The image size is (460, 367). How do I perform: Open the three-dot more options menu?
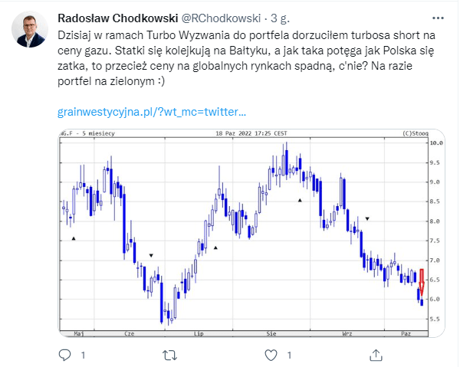(438, 18)
